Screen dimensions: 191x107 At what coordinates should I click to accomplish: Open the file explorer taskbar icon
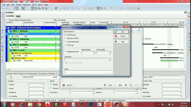click(30, 104)
